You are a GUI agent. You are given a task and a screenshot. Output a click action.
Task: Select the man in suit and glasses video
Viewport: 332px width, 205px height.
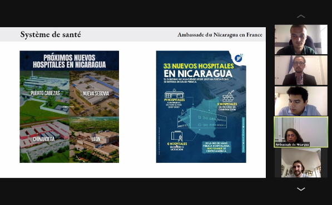click(x=301, y=70)
